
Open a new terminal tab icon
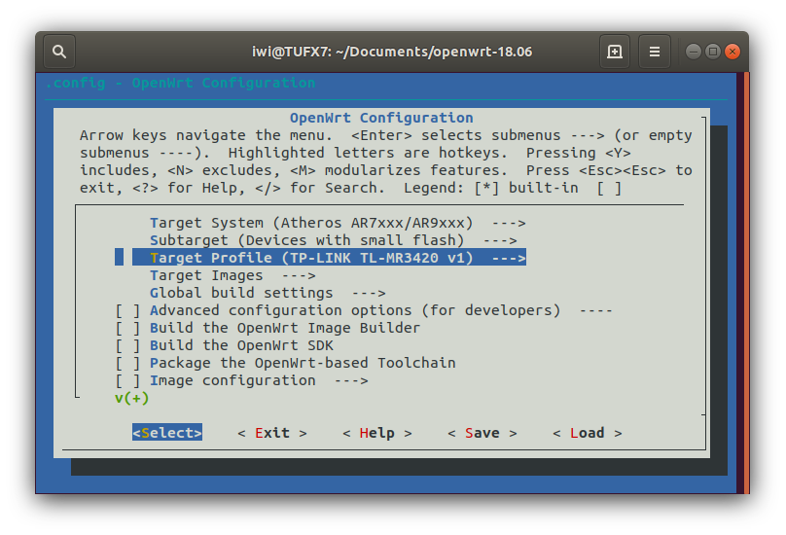coord(615,52)
